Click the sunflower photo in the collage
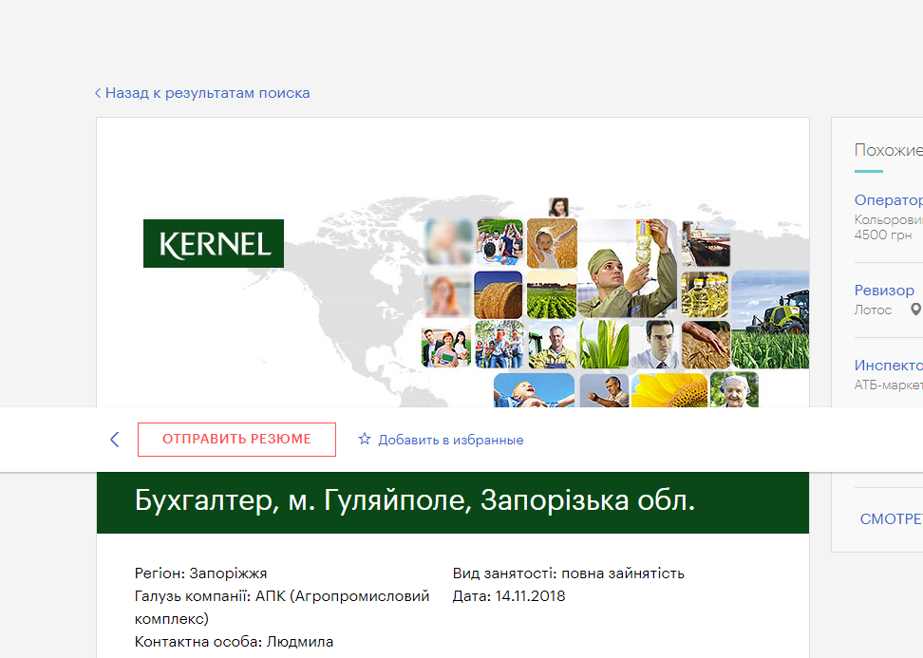 click(669, 390)
